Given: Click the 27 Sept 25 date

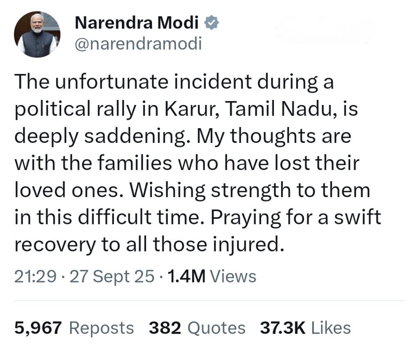Looking at the screenshot, I should [112, 276].
